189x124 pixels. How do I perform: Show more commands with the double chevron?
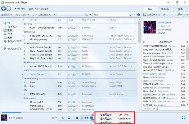tap(164, 15)
